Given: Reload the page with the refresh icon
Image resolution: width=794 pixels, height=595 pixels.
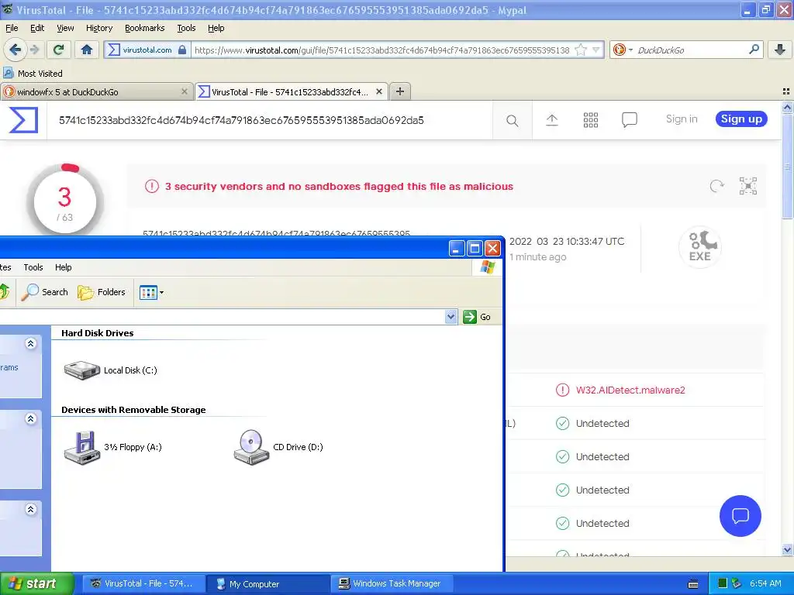Looking at the screenshot, I should point(58,50).
